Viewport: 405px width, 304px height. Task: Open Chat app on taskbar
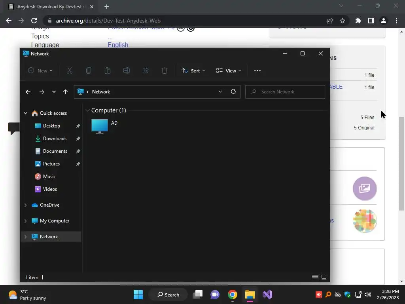(x=215, y=294)
